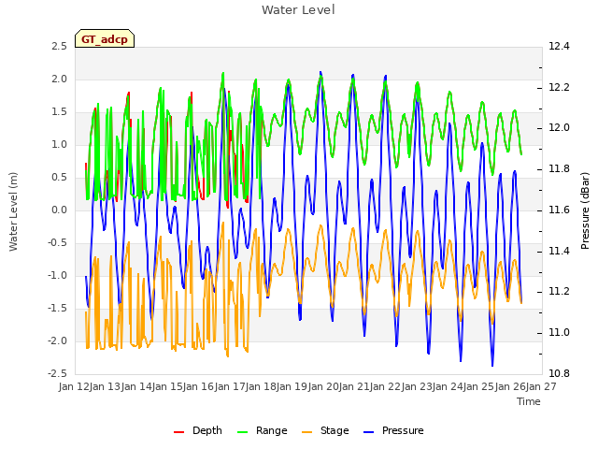Image resolution: width=598 pixels, height=449 pixels.
Task: Click the Jan 16 x-axis tick label
Action: (x=198, y=386)
